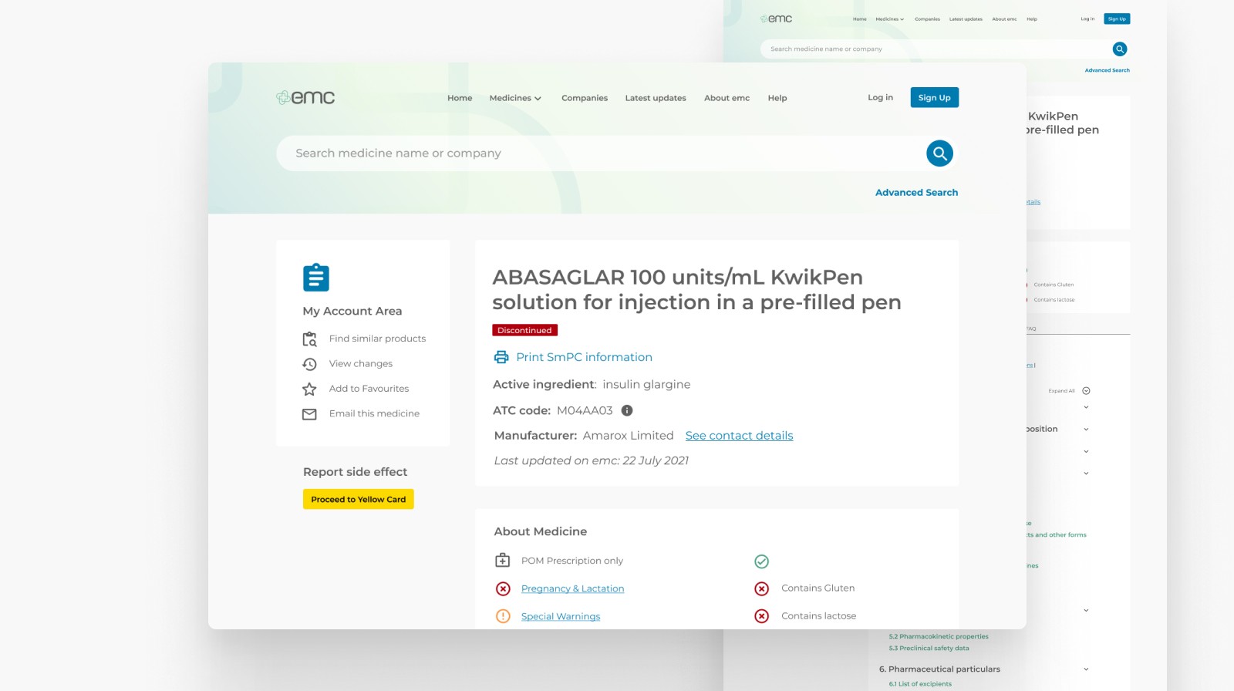Click the 'Amarox Limited' manufacturer name

point(628,436)
